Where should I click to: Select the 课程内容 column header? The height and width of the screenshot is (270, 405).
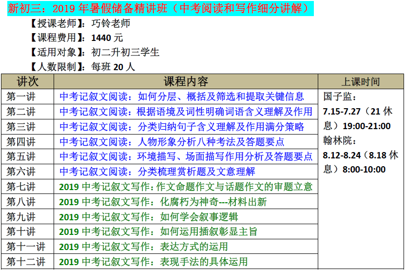pyautogui.click(x=185, y=81)
